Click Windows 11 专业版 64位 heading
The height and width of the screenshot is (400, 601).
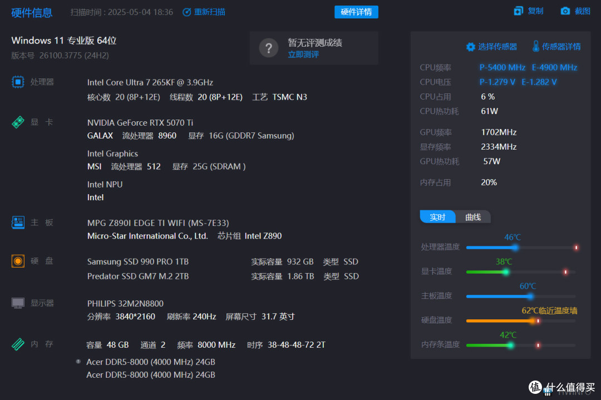tap(63, 41)
